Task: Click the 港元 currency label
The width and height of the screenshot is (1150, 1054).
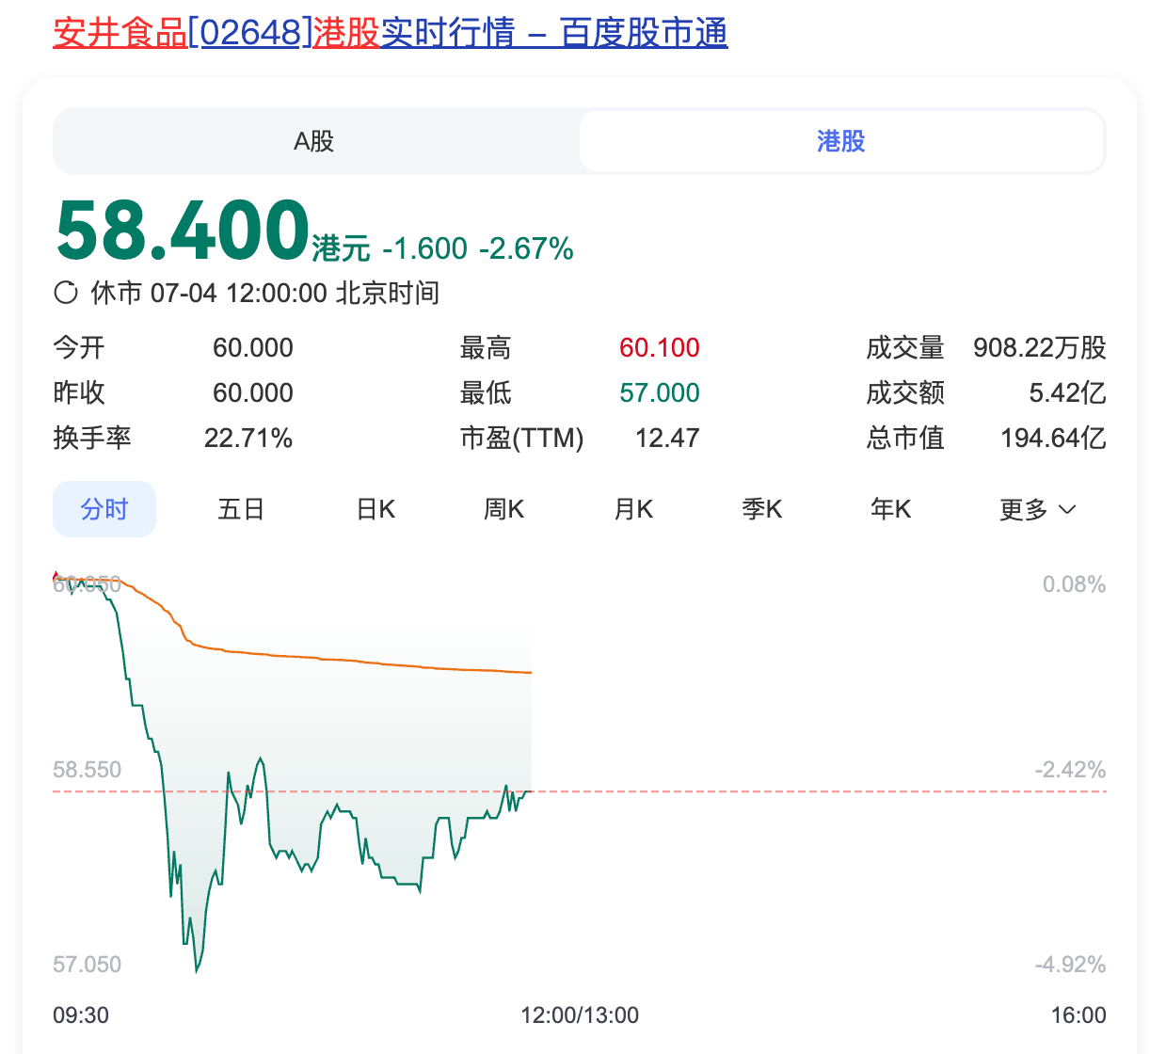Action: click(x=342, y=248)
